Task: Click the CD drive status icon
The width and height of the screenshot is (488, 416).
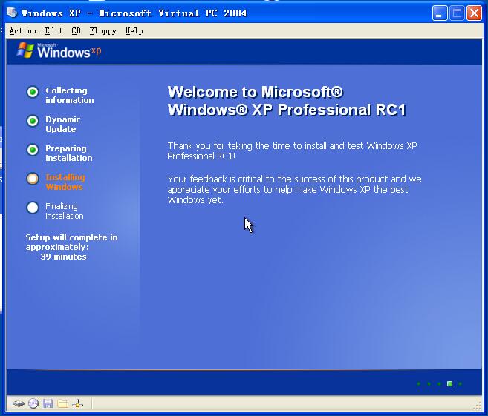Action: coord(33,403)
